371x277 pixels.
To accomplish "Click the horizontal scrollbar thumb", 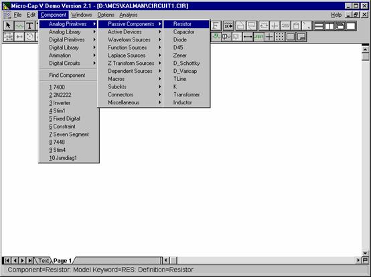I will 174,260.
